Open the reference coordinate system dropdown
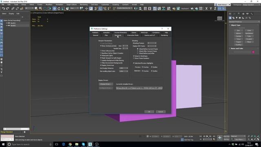The height and width of the screenshot is (147, 261). pyautogui.click(x=74, y=8)
